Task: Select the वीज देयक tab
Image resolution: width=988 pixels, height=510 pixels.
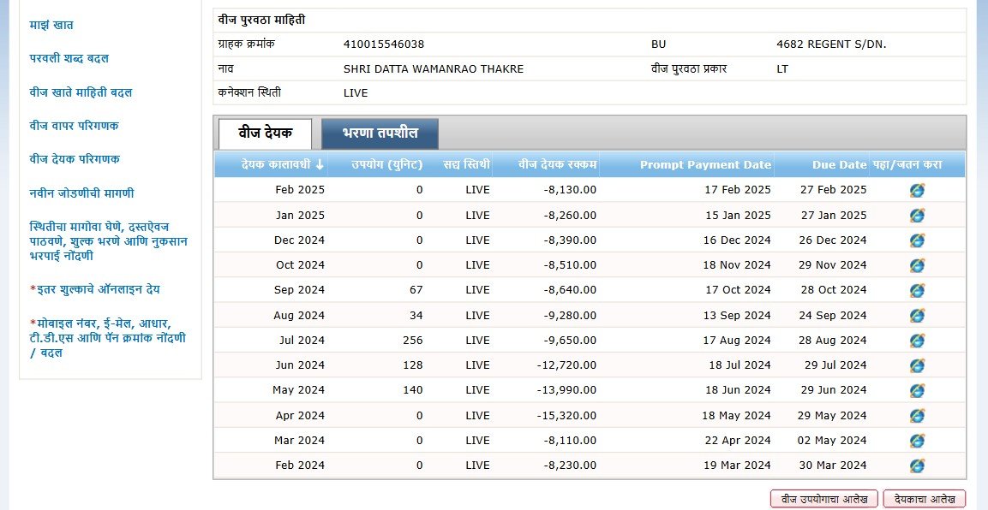Action: coord(265,133)
